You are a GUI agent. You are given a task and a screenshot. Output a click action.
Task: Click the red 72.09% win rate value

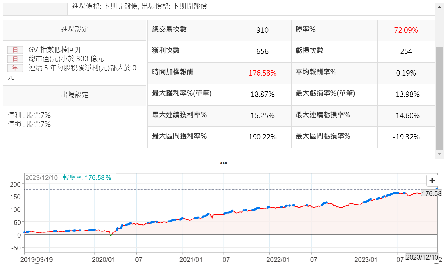(406, 30)
